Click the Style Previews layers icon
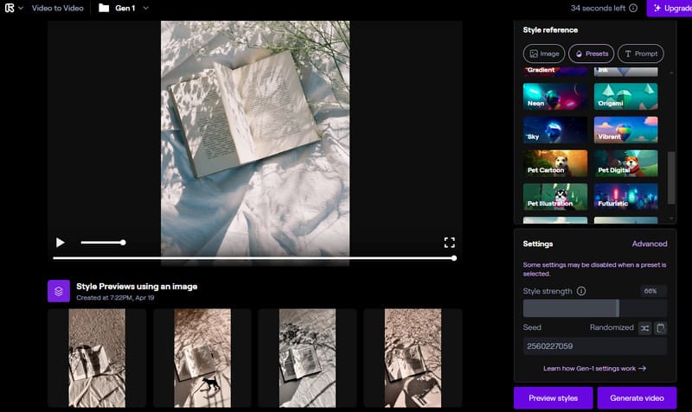The image size is (692, 412). [x=58, y=291]
